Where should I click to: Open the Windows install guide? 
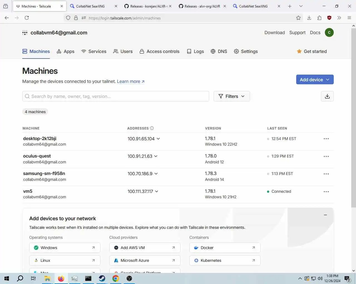(65, 248)
